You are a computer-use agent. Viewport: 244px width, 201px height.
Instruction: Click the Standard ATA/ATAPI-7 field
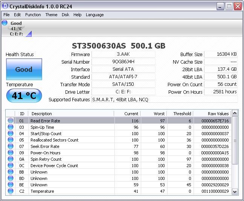(x=124, y=77)
